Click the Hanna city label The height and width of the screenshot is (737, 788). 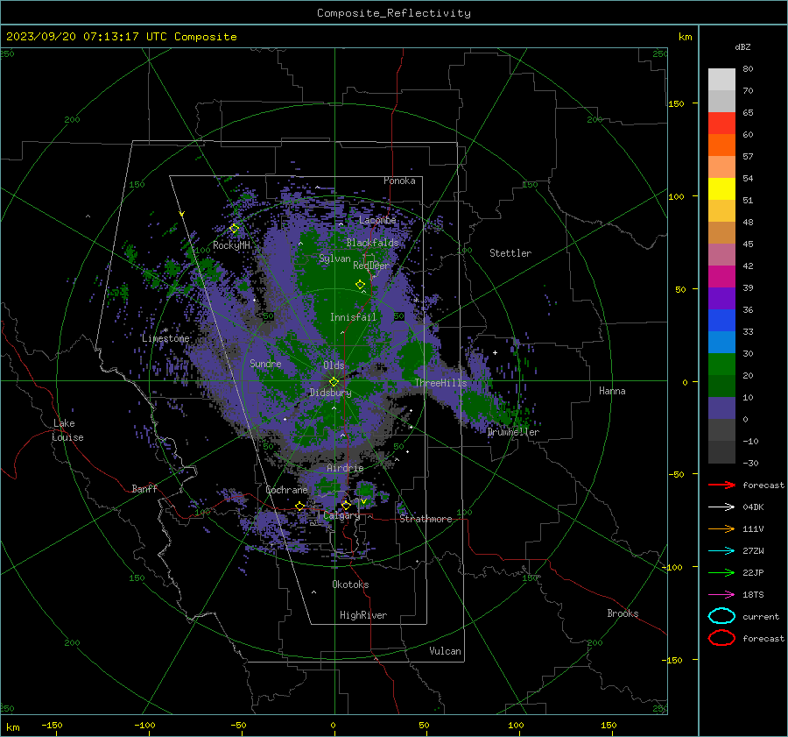(612, 391)
